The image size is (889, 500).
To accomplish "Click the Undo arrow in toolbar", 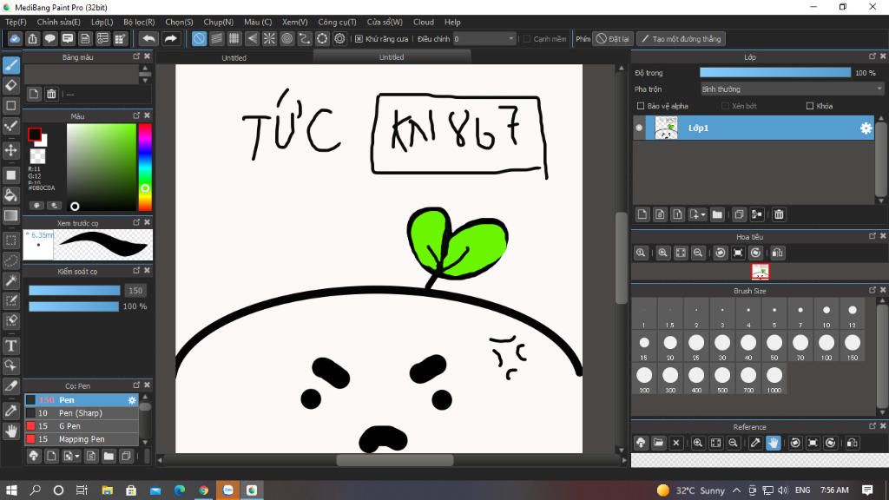I will [148, 38].
